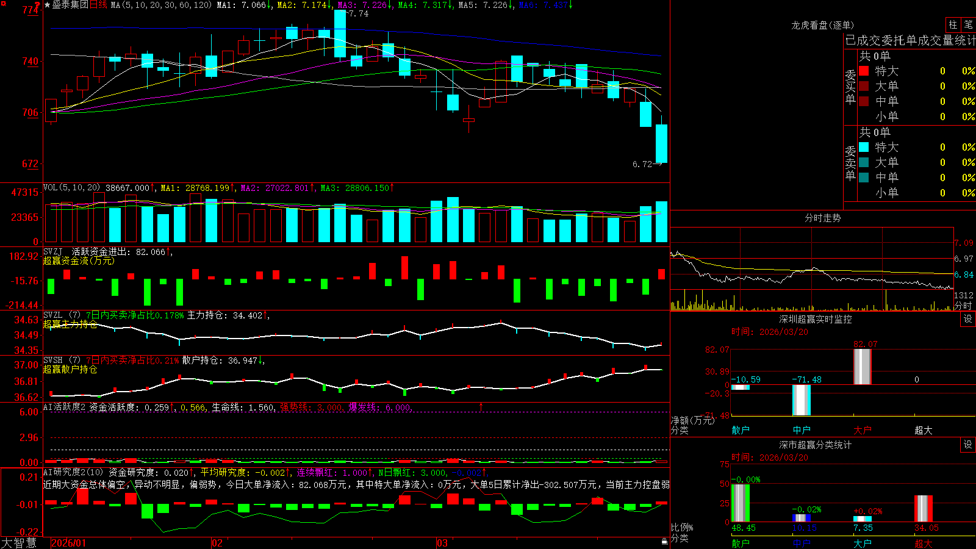Click the 委卖单 vertical section label
The width and height of the screenshot is (976, 549).
click(850, 163)
